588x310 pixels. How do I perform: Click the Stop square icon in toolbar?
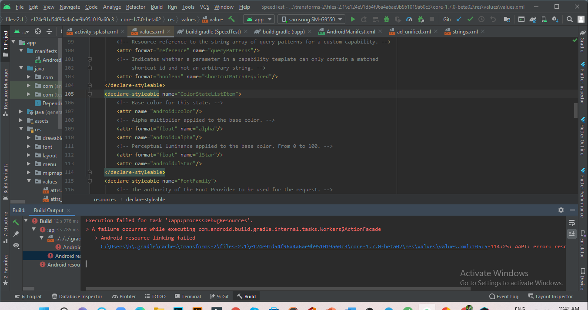(x=432, y=19)
